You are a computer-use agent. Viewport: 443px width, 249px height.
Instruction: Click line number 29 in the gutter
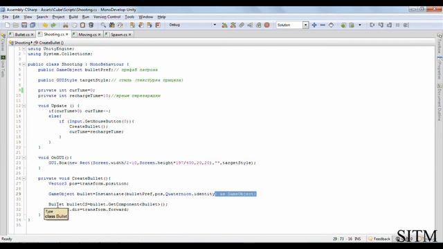point(19,194)
